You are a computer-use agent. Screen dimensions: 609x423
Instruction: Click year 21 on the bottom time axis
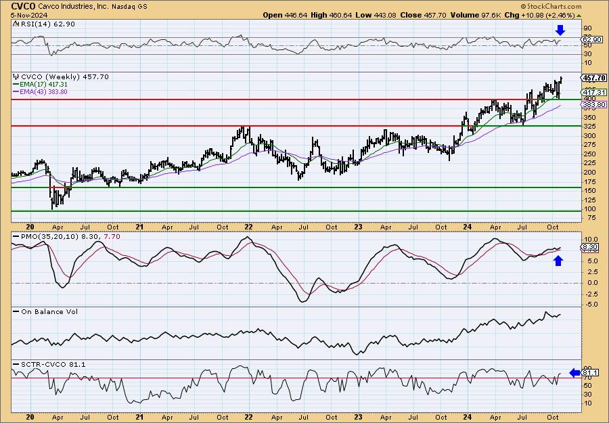click(x=140, y=418)
